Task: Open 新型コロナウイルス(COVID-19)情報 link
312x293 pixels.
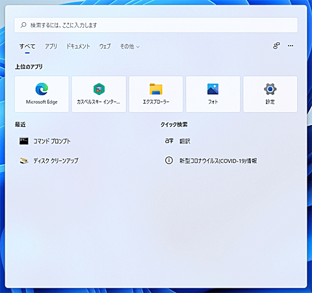Action: coord(218,161)
